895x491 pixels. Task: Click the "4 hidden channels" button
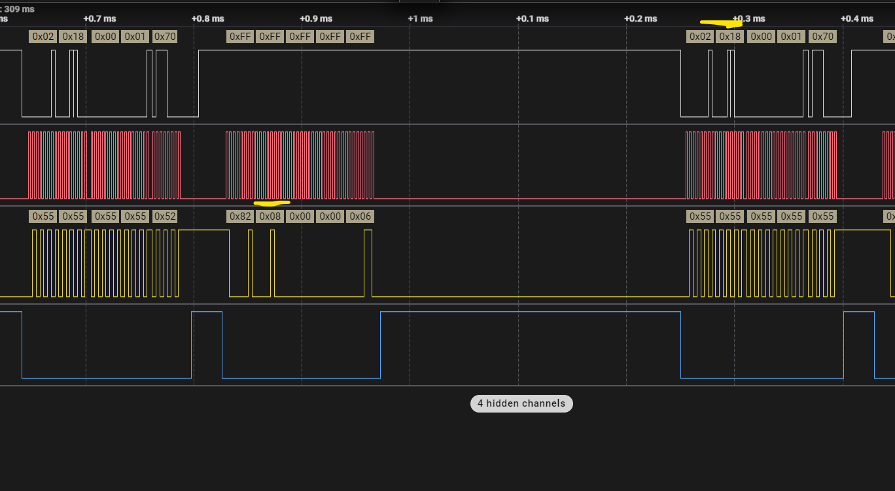point(521,403)
